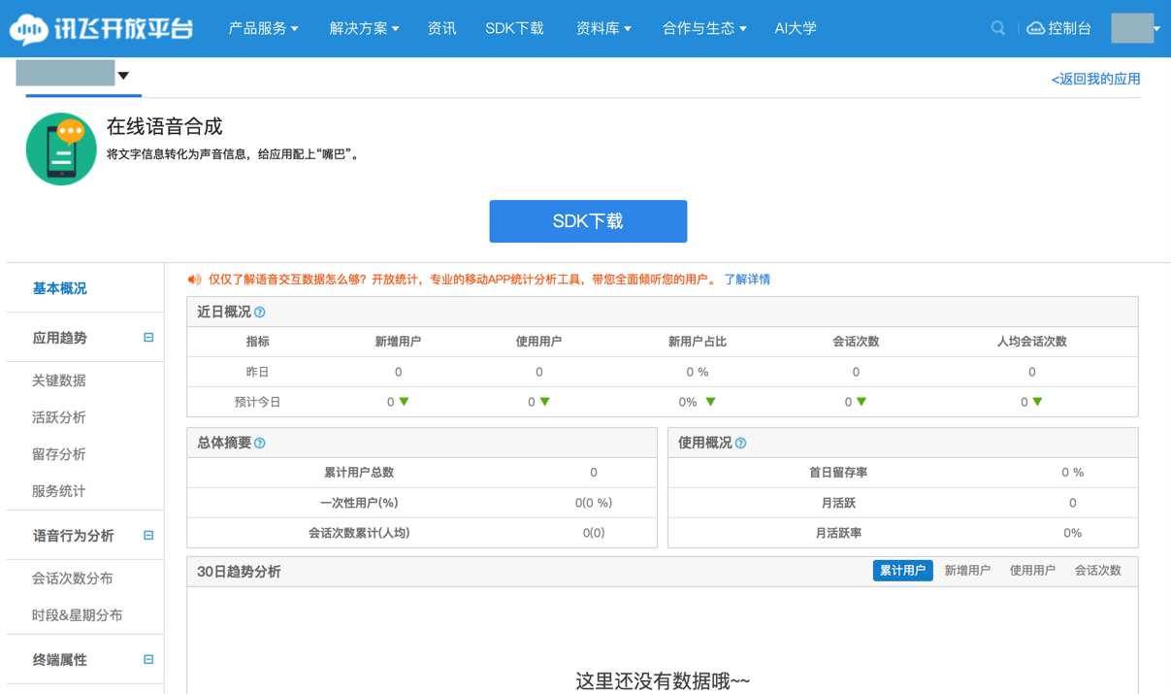Click the 人均会话次数 column header
This screenshot has width=1171, height=694.
click(1031, 342)
